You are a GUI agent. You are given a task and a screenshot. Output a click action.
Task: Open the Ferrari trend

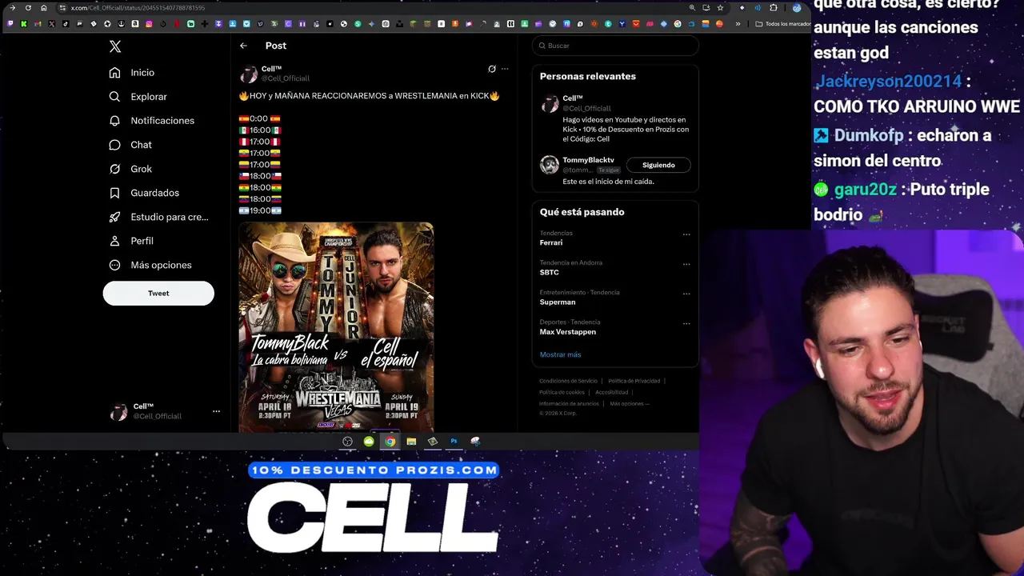pos(551,242)
